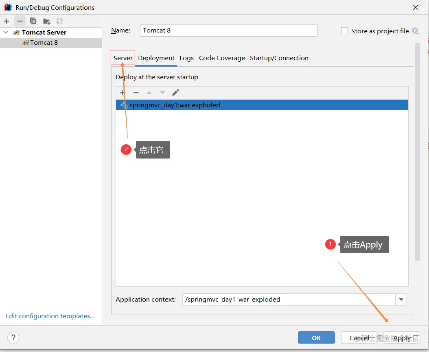The image size is (429, 352).
Task: Enable Store as project file checkbox
Action: tap(344, 30)
